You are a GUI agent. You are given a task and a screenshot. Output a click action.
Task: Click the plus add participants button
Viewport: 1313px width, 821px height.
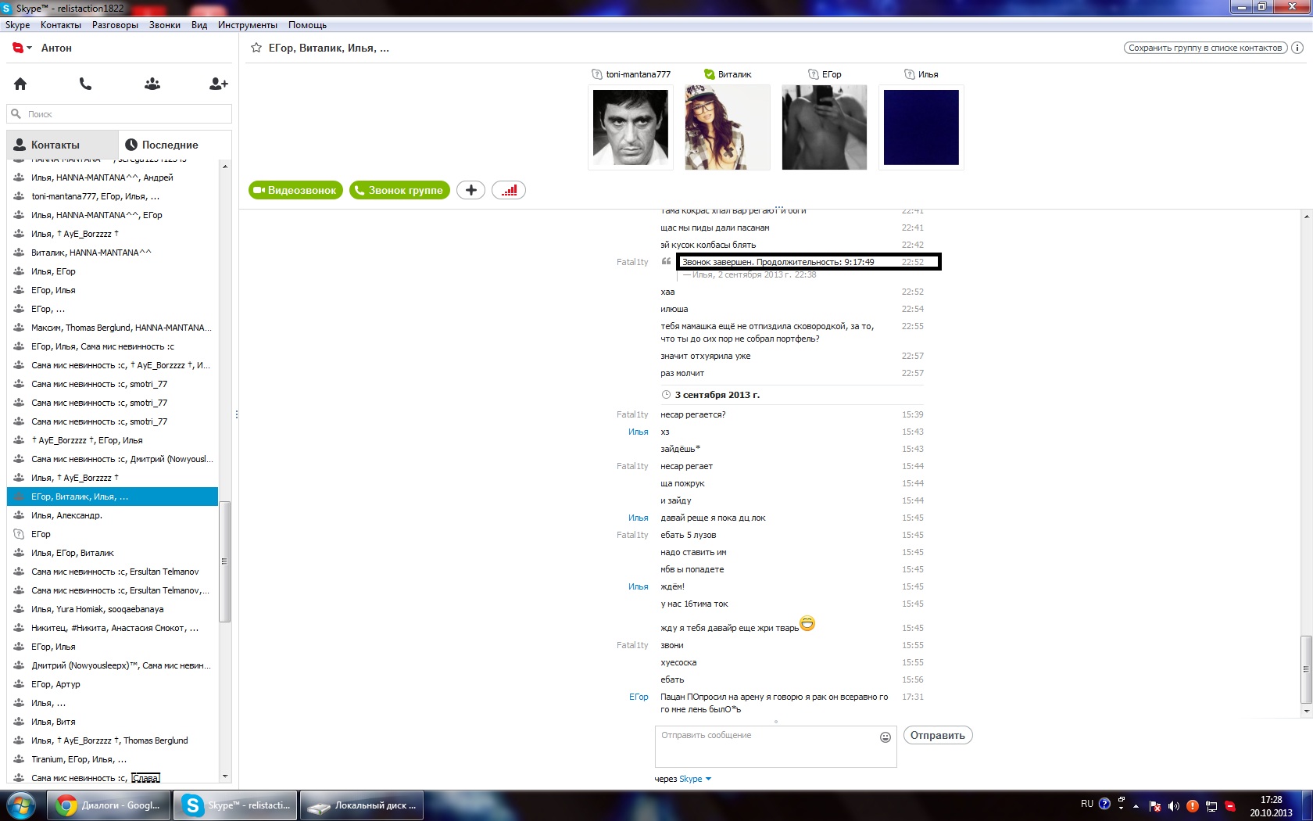(x=470, y=190)
